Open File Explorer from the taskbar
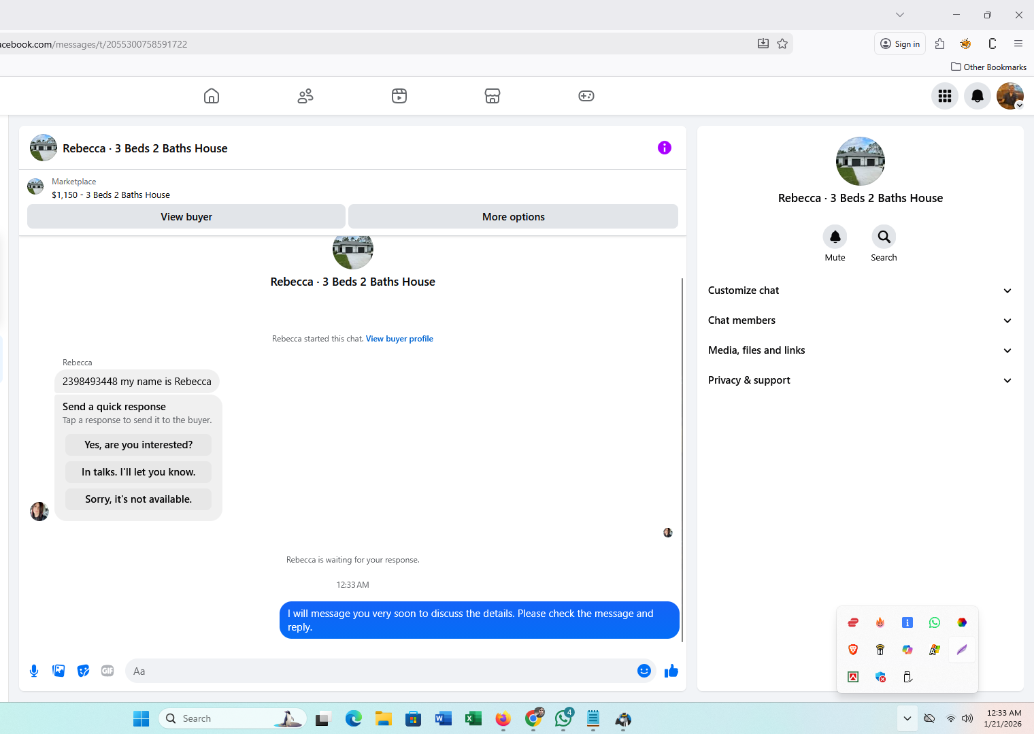This screenshot has height=734, width=1034. pos(383,718)
